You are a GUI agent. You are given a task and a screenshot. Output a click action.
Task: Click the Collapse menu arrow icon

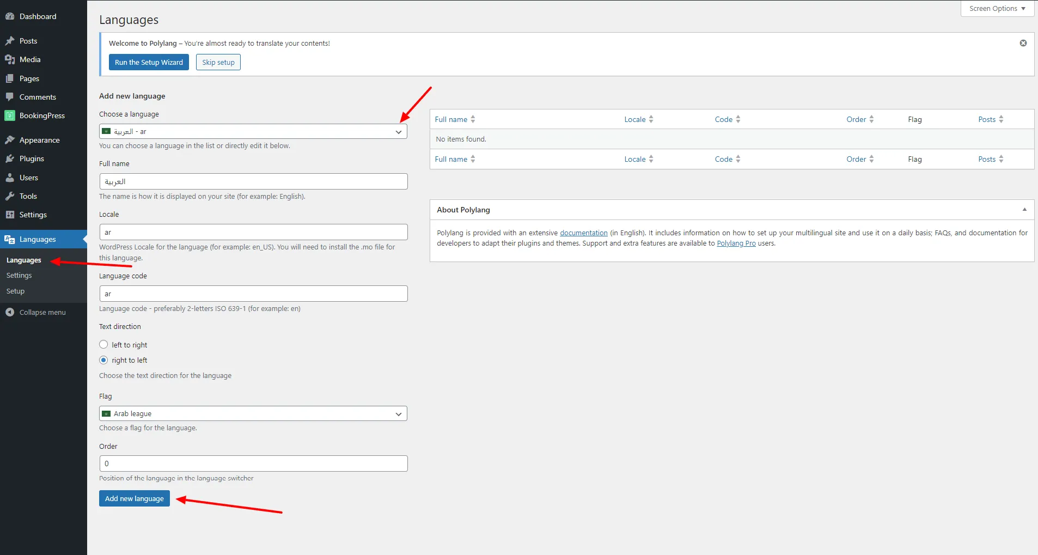(10, 312)
